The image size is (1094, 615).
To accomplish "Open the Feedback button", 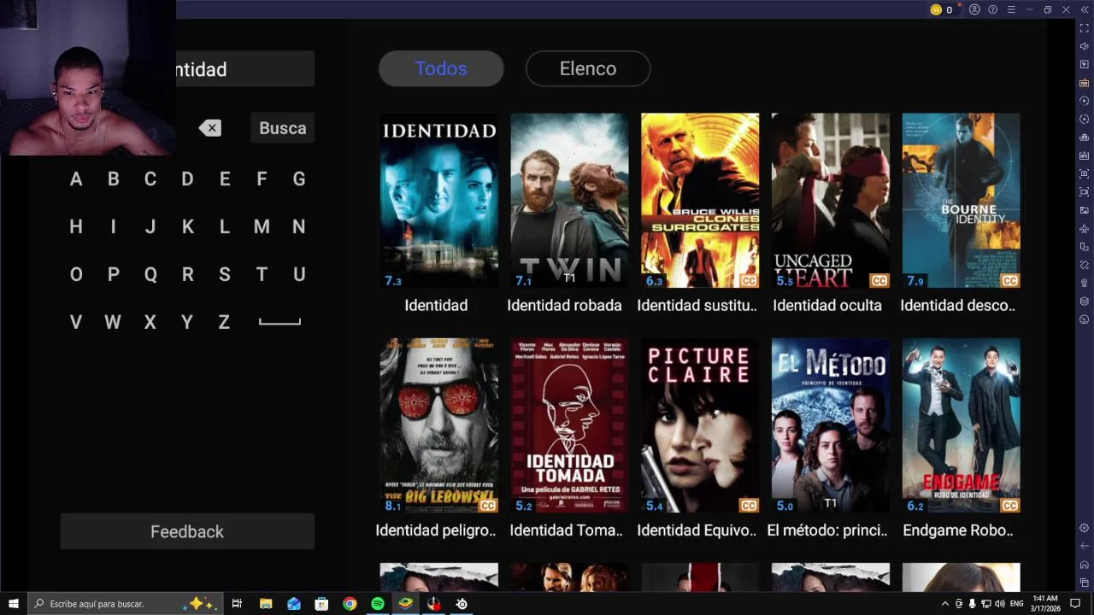I will [187, 531].
